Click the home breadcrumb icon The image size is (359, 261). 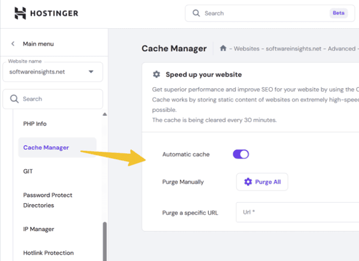point(223,49)
